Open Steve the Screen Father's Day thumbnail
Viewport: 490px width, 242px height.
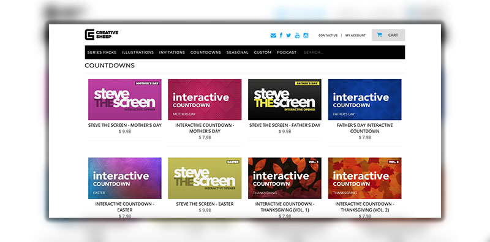click(x=285, y=99)
